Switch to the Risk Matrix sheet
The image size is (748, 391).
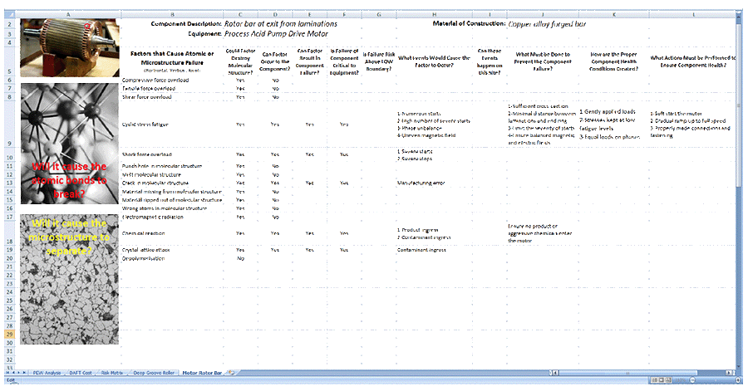tap(112, 373)
